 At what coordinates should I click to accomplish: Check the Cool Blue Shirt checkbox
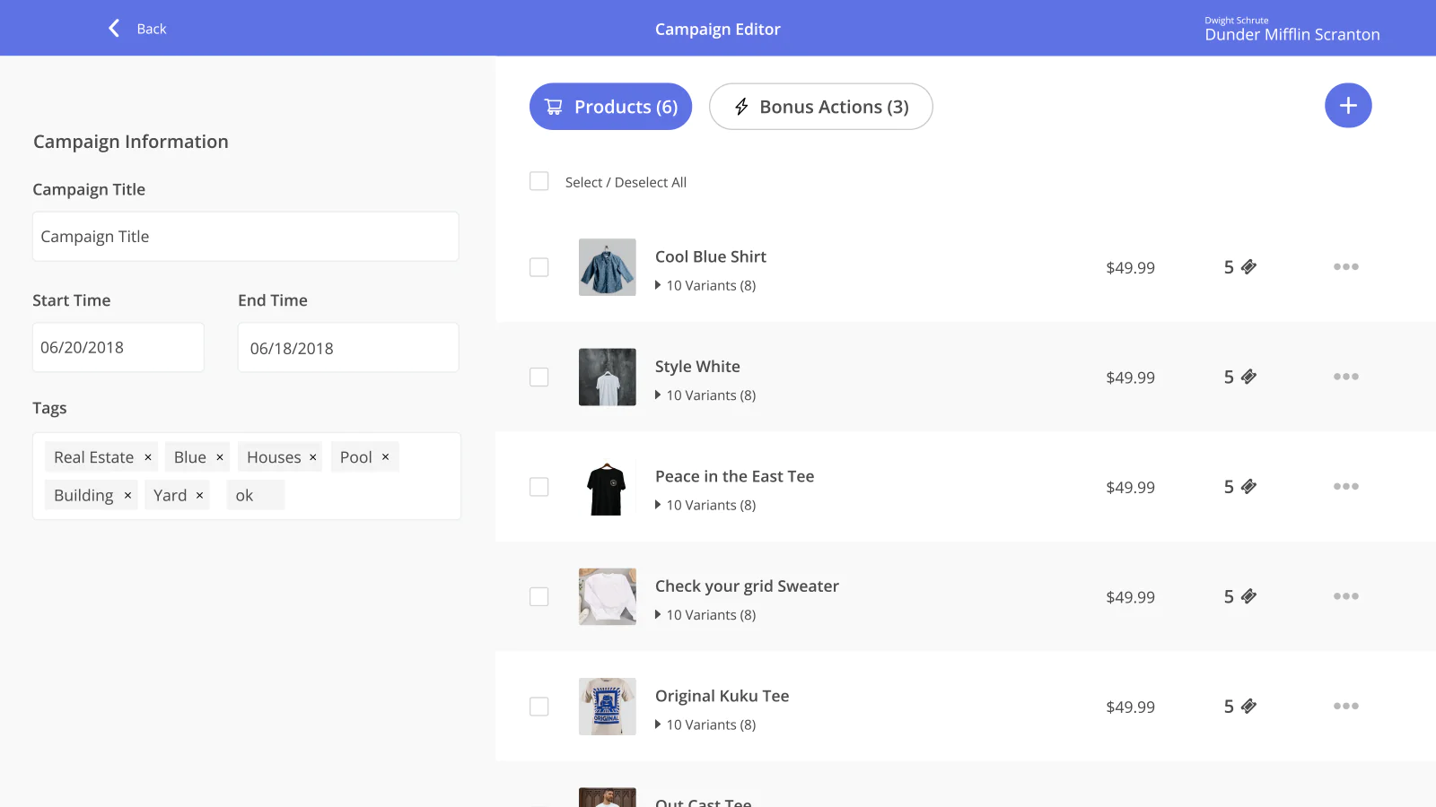click(x=539, y=267)
